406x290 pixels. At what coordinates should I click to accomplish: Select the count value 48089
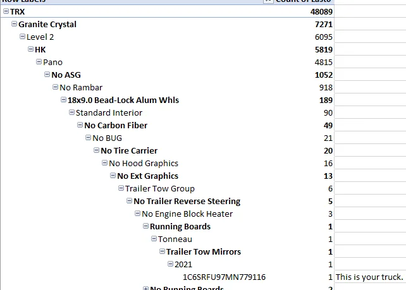(321, 11)
